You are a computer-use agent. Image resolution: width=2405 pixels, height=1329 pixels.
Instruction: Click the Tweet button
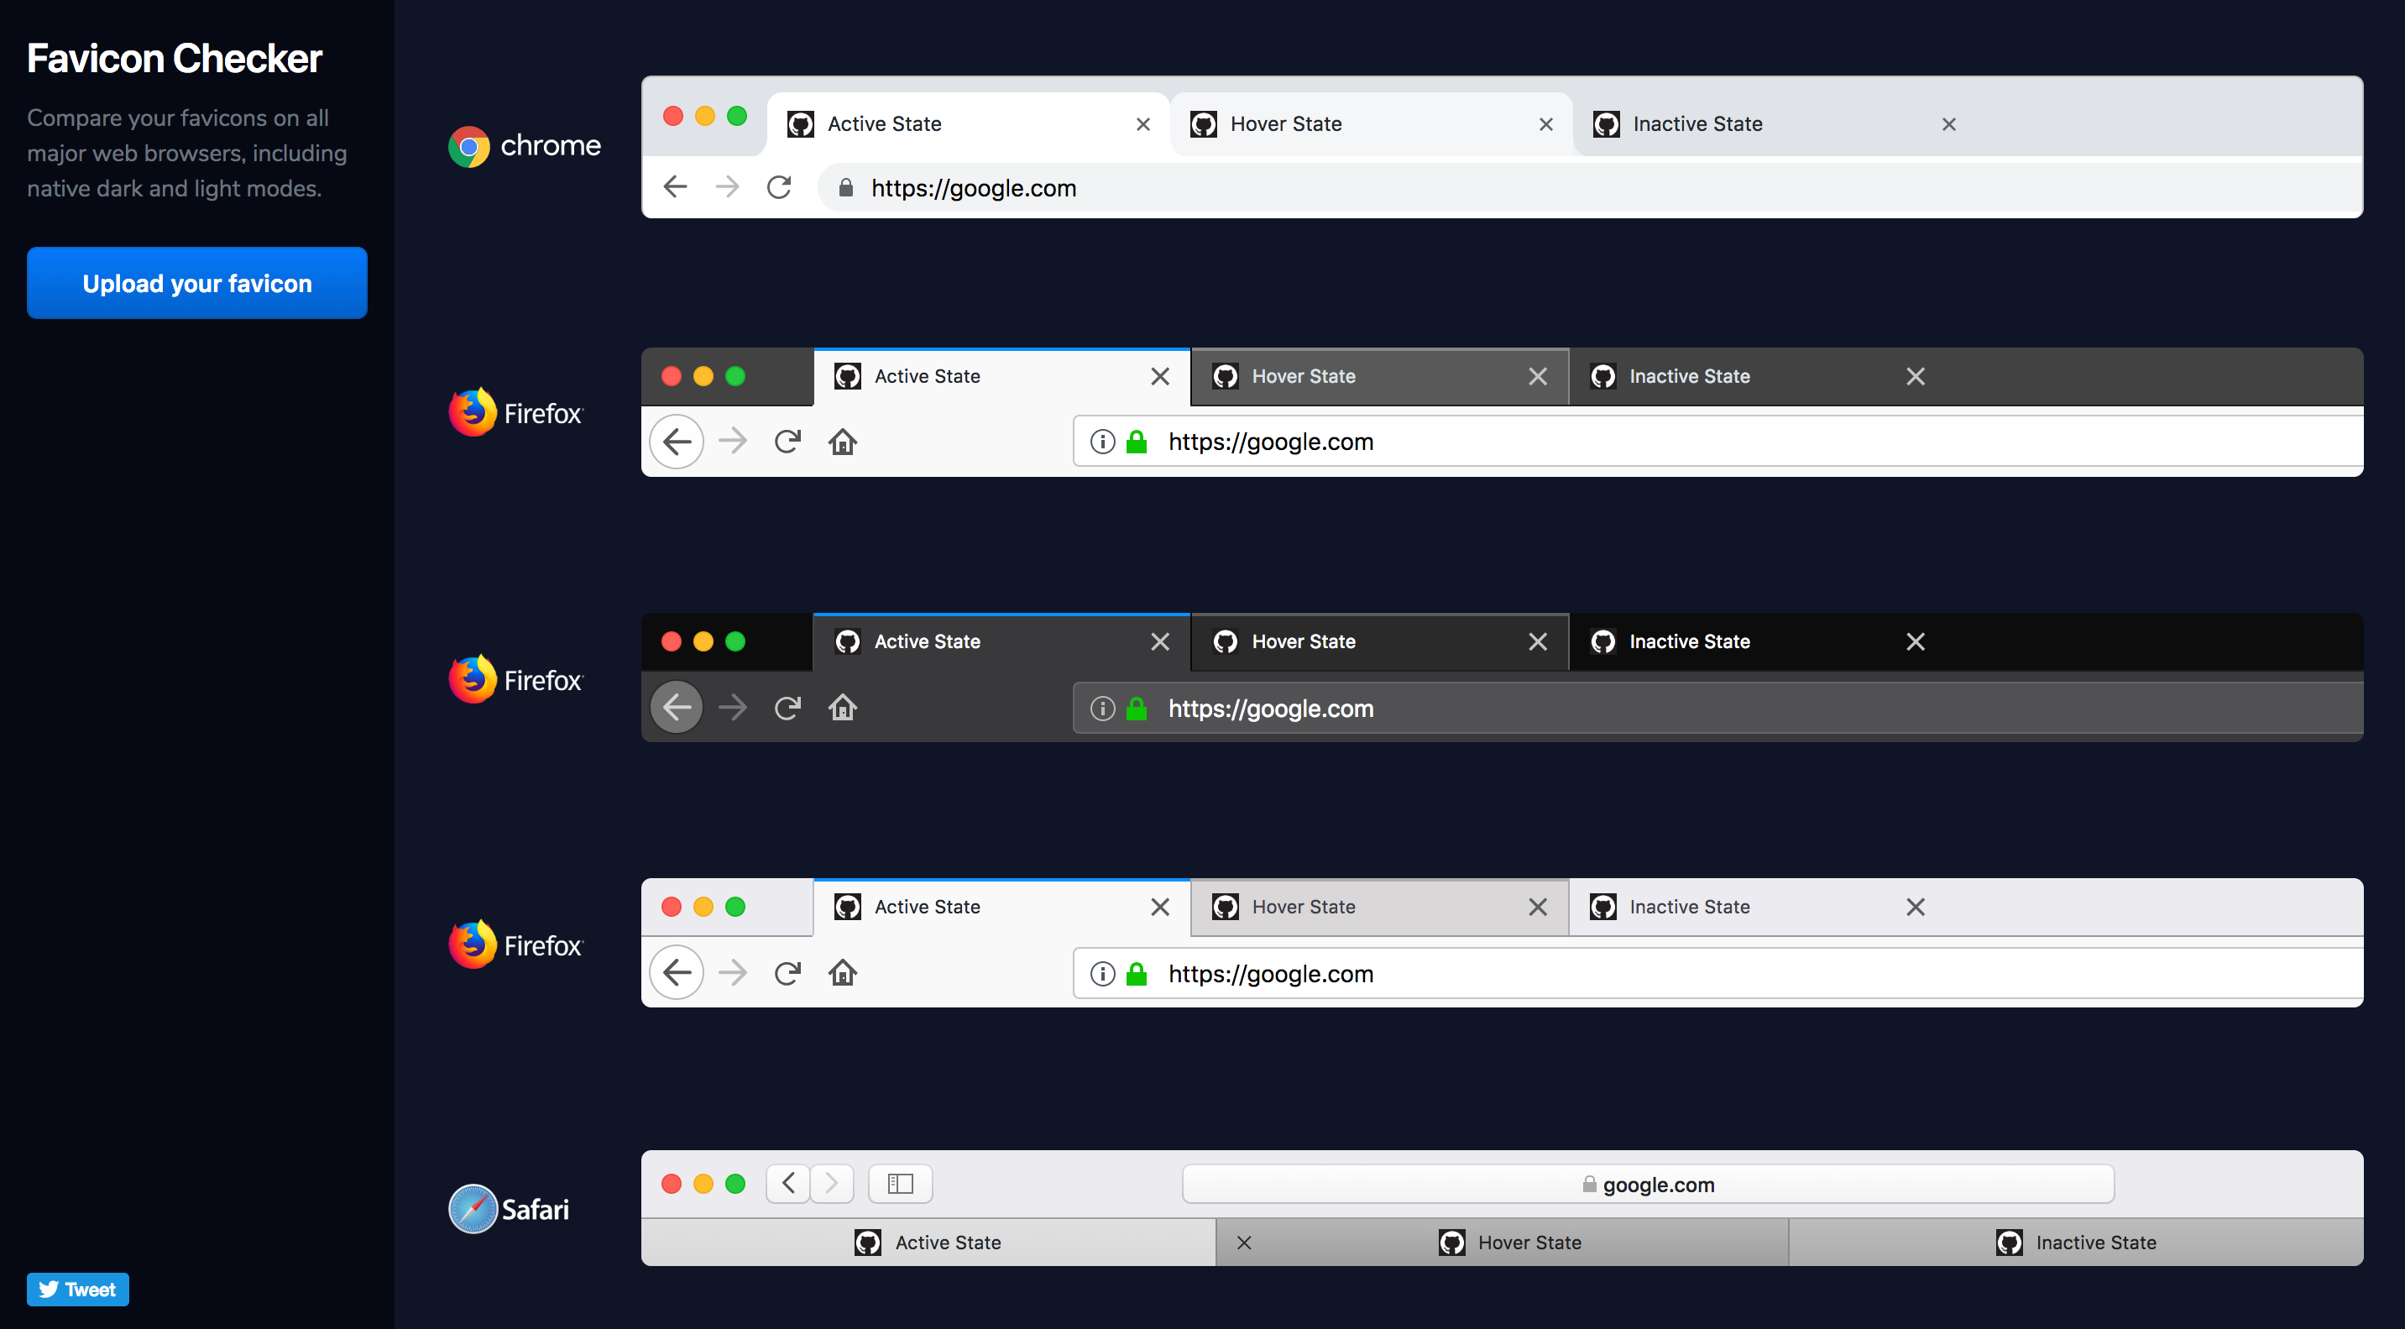77,1290
